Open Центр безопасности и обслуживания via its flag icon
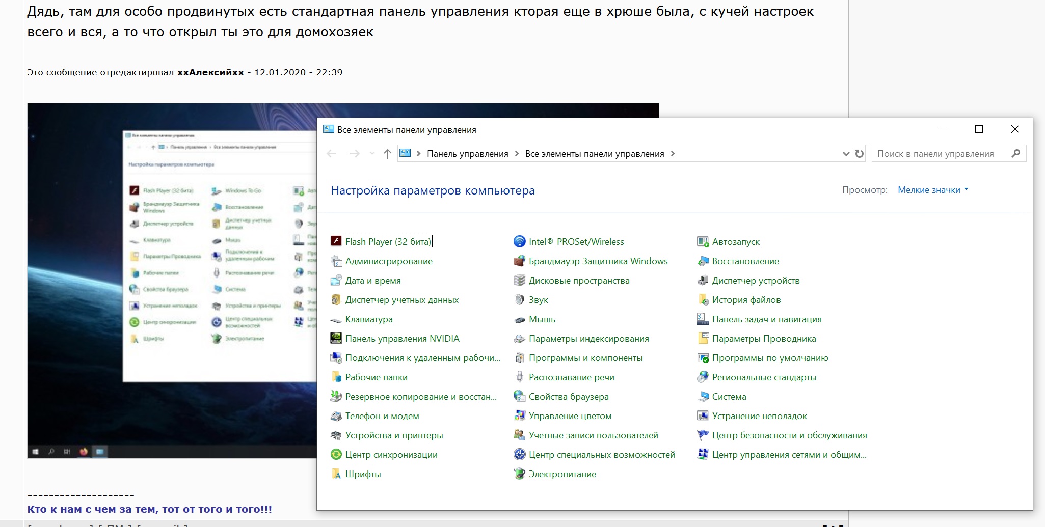The image size is (1045, 527). pos(703,435)
